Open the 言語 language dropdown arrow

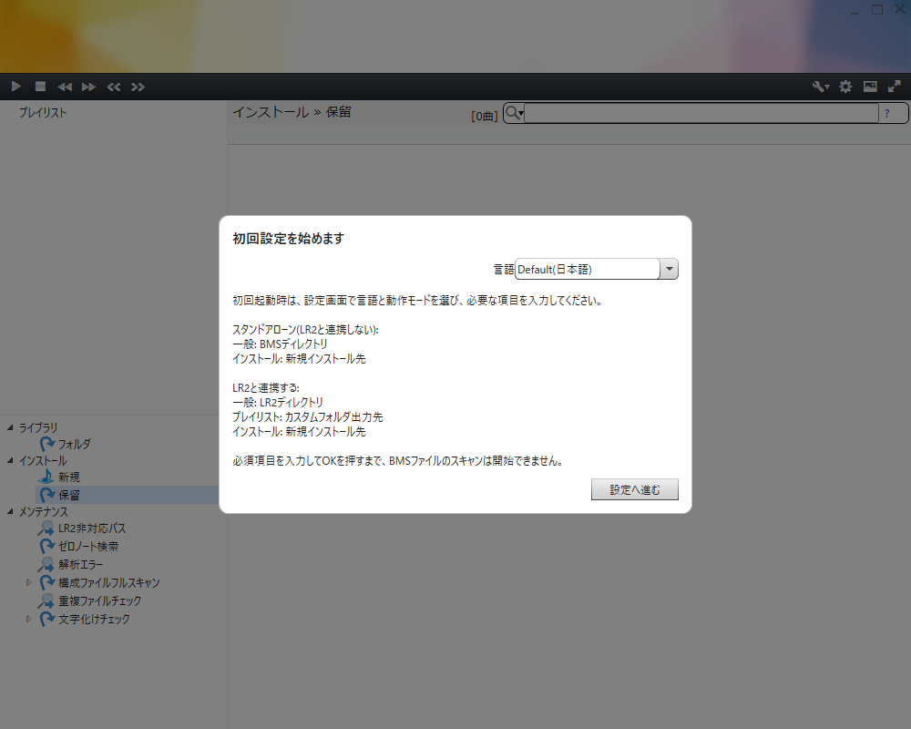(670, 269)
